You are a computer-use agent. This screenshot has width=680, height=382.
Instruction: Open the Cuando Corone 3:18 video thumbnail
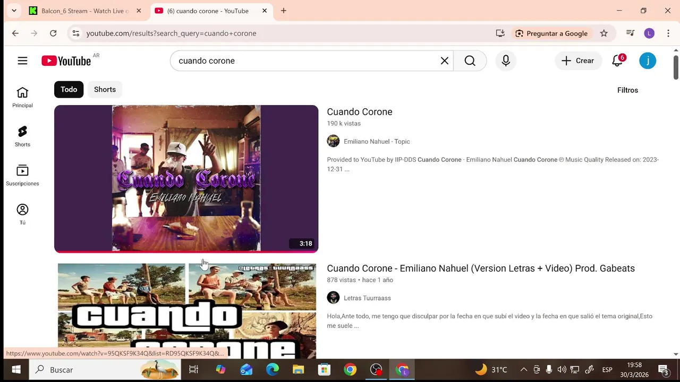[186, 178]
